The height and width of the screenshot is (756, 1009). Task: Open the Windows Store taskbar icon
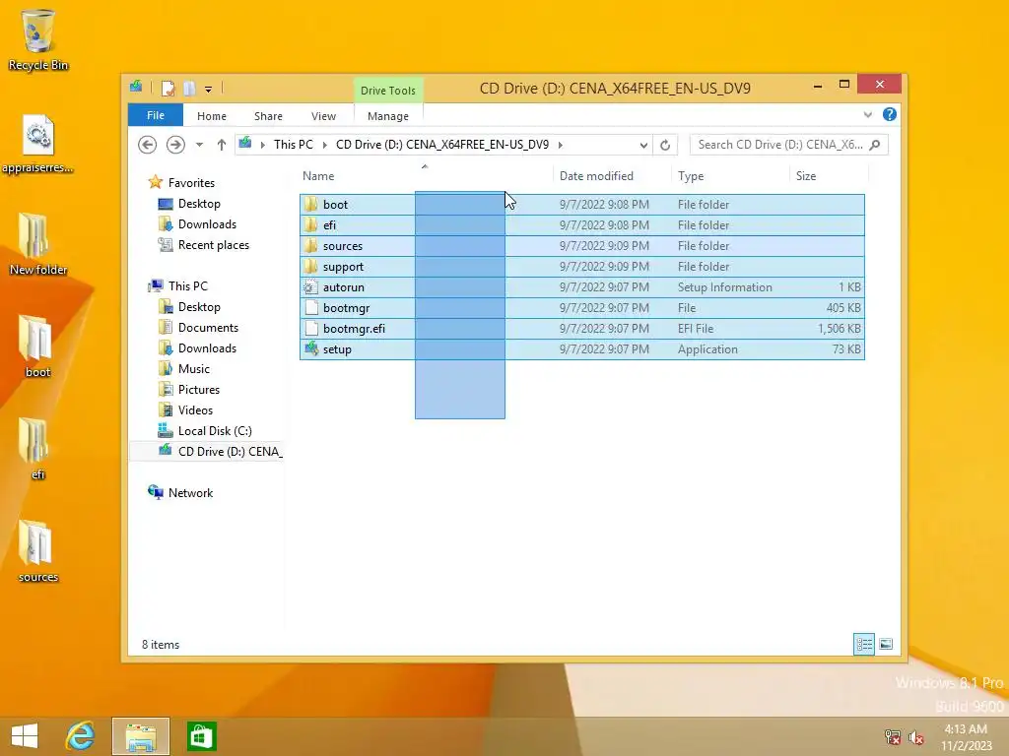pos(201,736)
